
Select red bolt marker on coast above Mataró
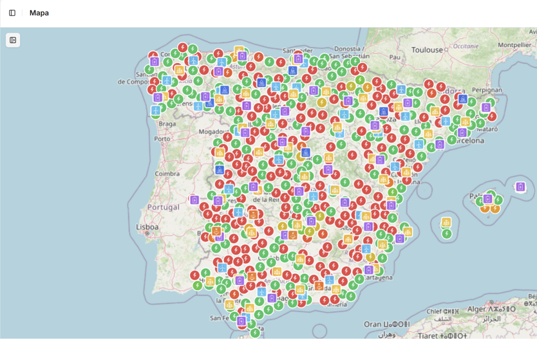[x=492, y=117]
